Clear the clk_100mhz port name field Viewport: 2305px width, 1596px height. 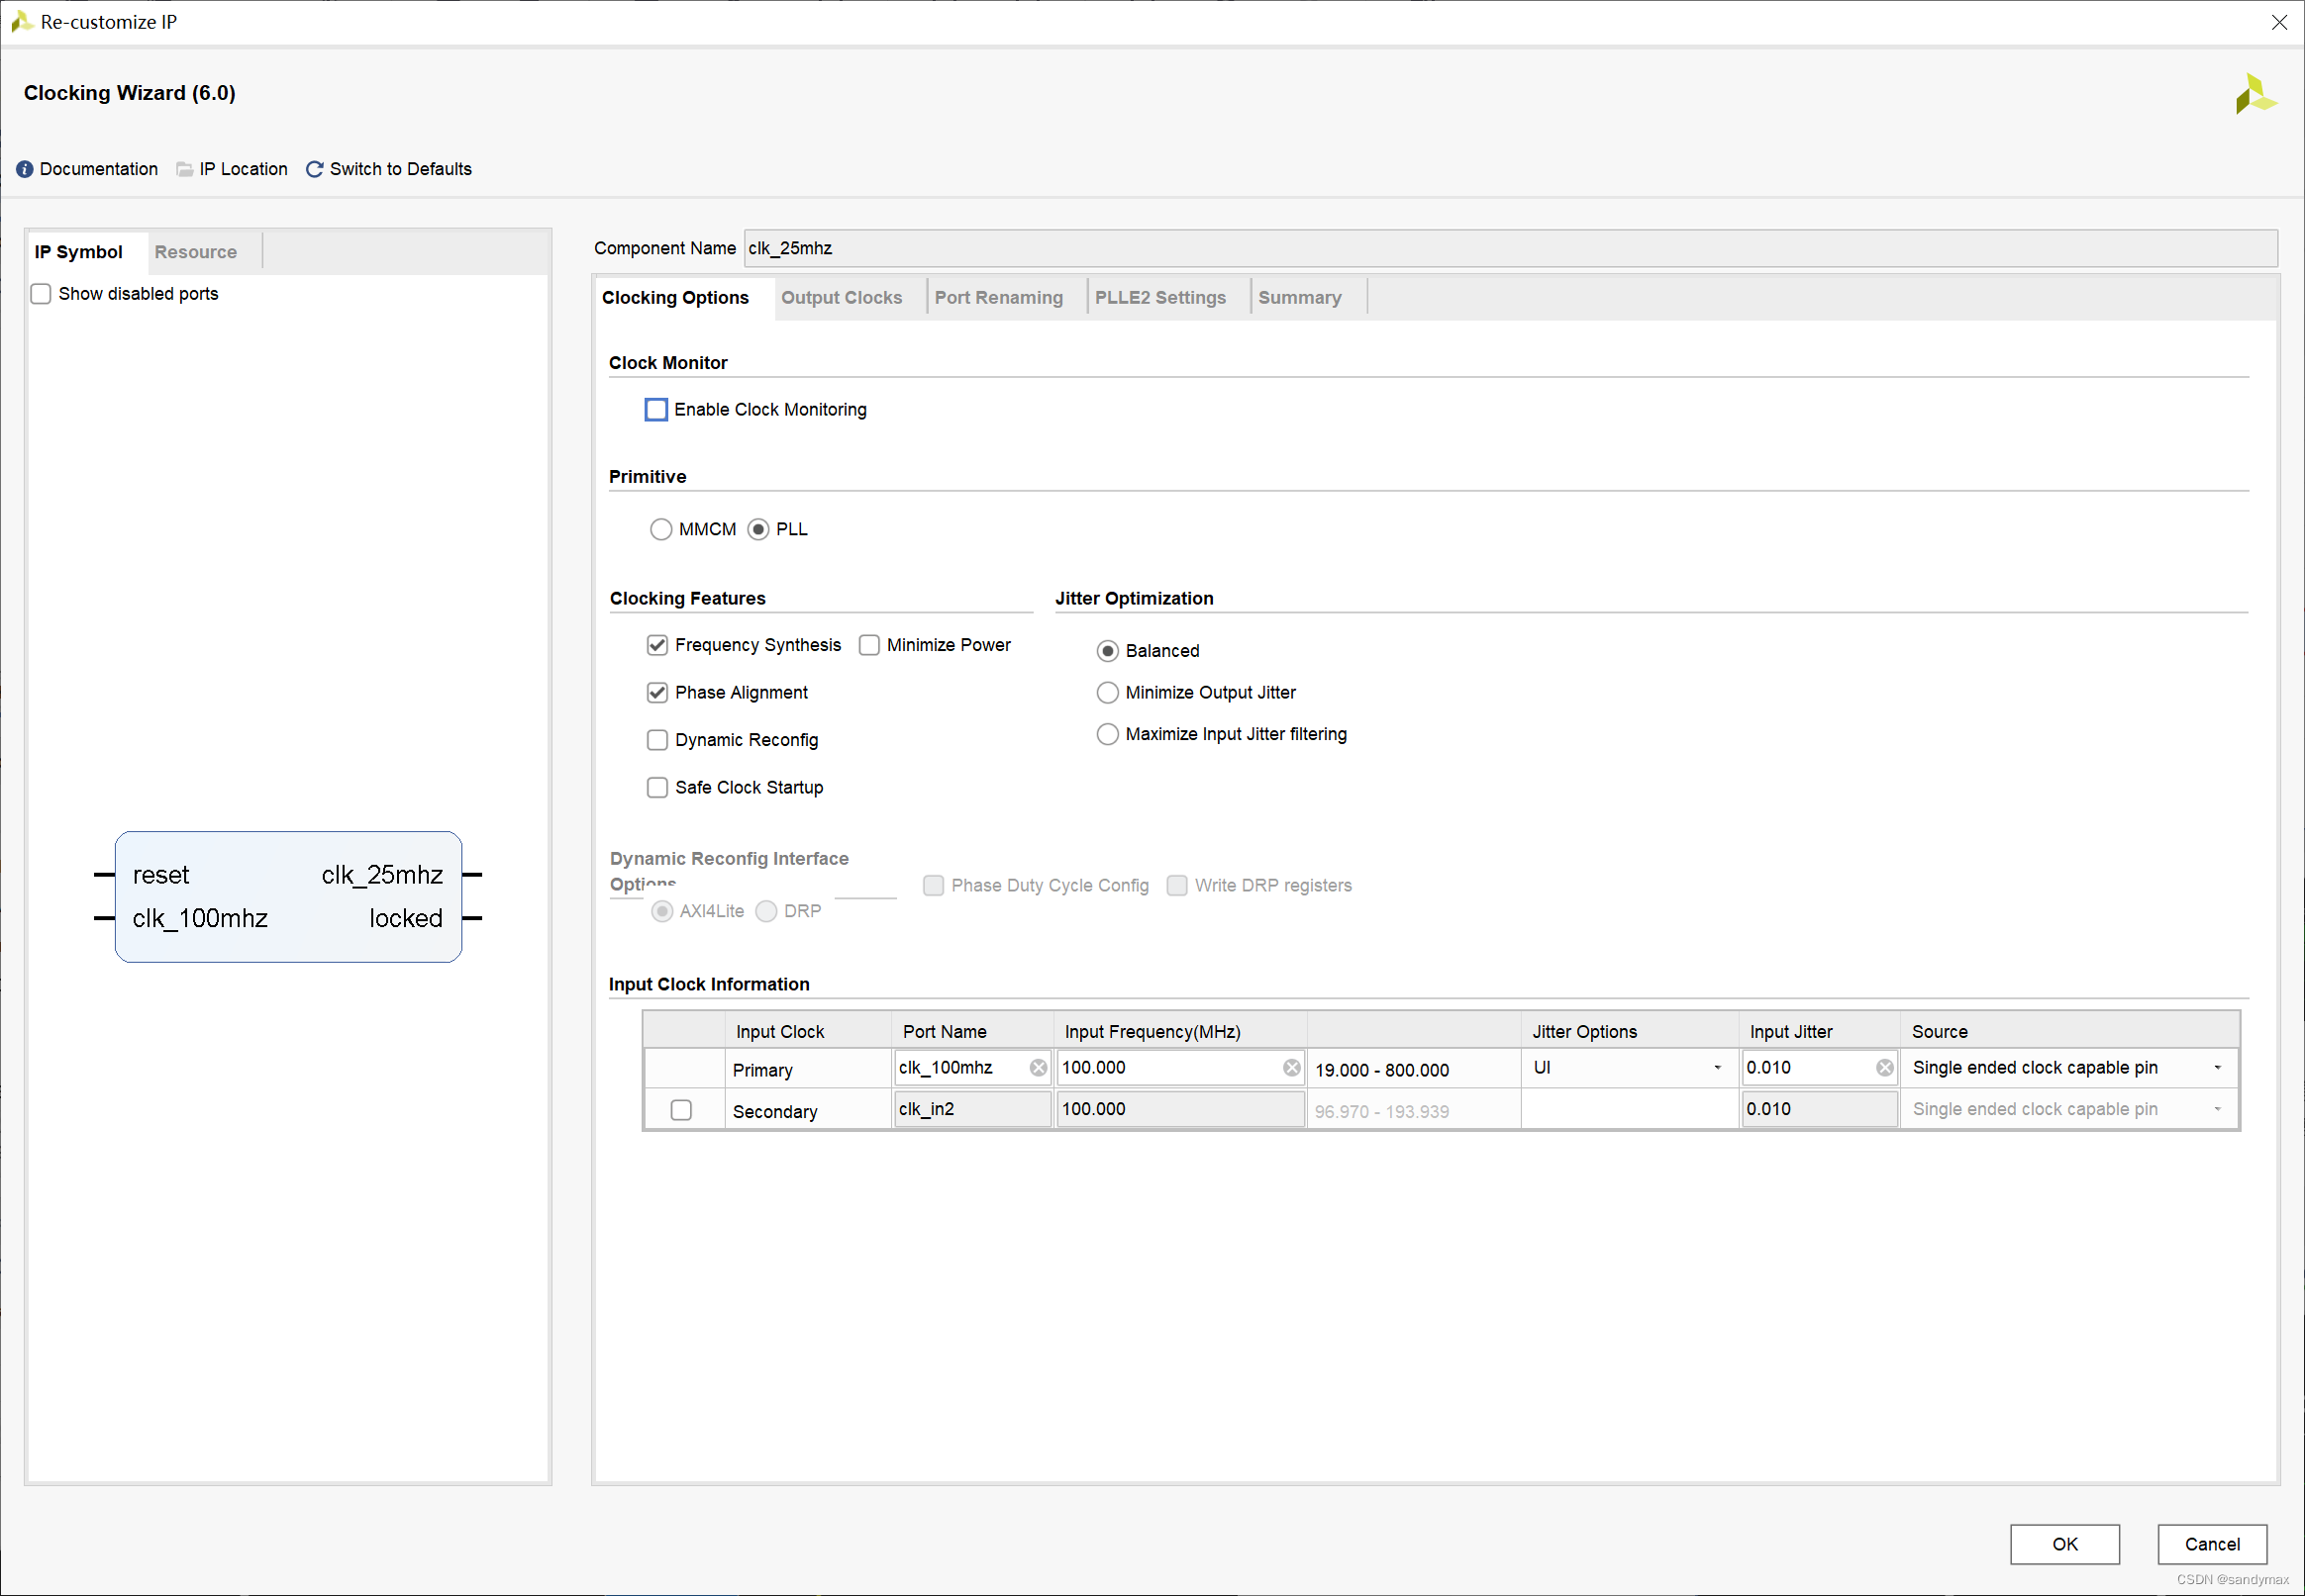1039,1068
